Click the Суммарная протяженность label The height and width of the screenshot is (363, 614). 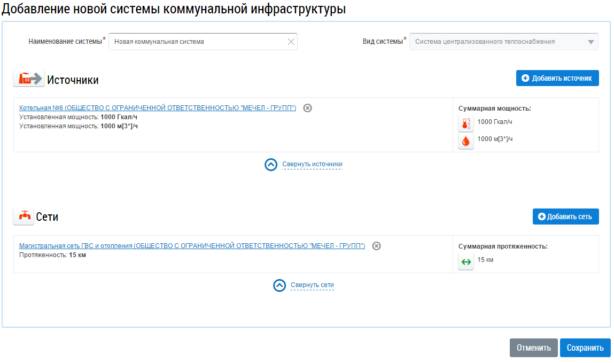pyautogui.click(x=503, y=246)
